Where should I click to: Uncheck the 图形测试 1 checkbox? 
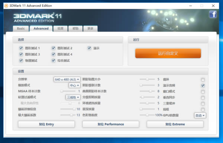pyautogui.click(x=21, y=48)
